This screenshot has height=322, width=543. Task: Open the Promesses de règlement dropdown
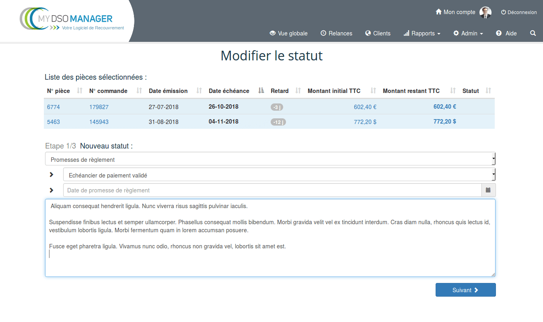click(x=270, y=159)
